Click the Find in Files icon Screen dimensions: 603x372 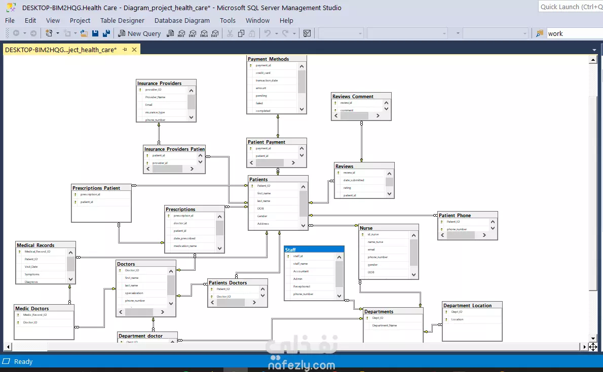click(540, 33)
